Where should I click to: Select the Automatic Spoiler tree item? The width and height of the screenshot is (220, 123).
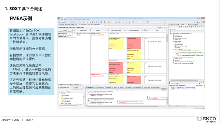click(x=181, y=38)
